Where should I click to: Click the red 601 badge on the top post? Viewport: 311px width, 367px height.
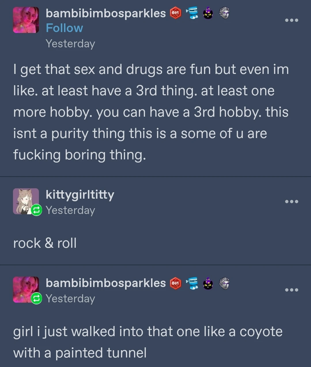(x=176, y=13)
